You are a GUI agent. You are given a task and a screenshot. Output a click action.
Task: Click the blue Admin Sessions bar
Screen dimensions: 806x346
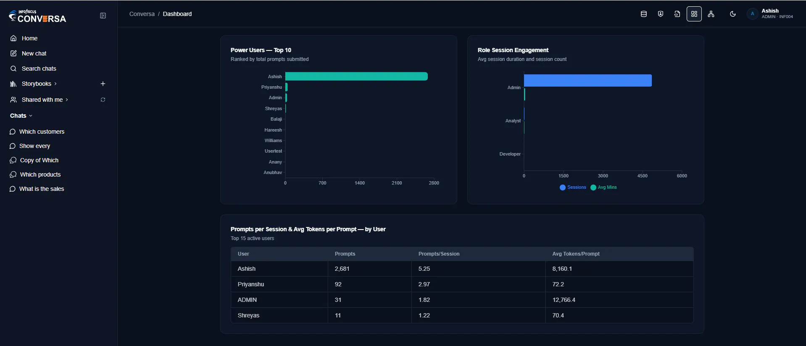coord(588,80)
